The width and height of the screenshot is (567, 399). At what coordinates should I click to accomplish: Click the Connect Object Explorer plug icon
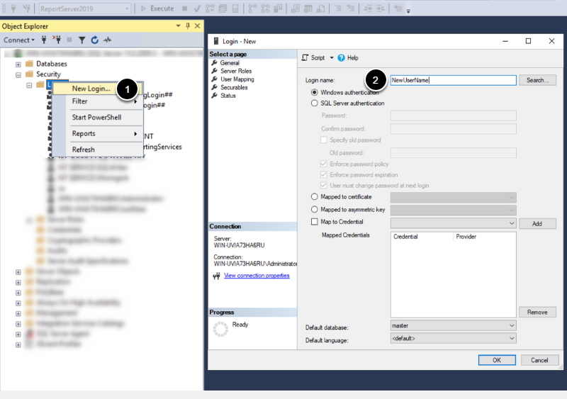(x=44, y=40)
